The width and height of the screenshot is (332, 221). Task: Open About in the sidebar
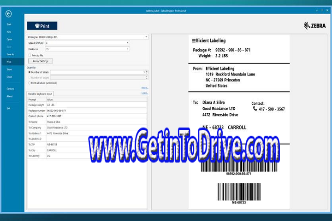coord(10,96)
